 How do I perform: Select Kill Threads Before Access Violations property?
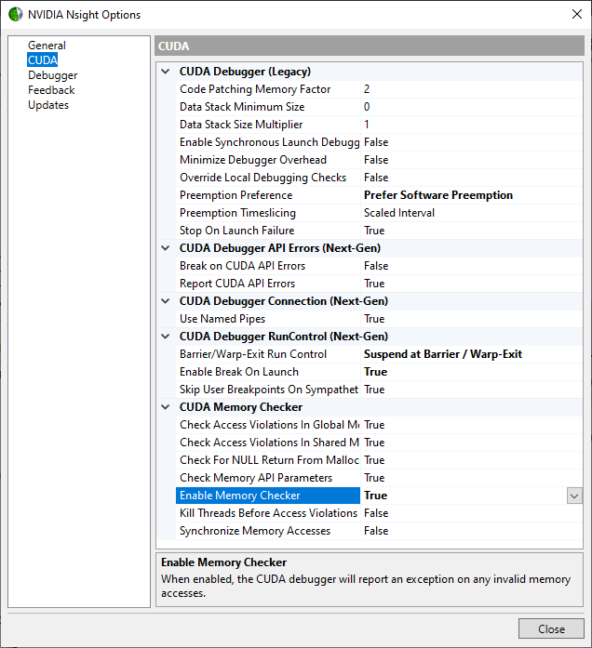(268, 513)
